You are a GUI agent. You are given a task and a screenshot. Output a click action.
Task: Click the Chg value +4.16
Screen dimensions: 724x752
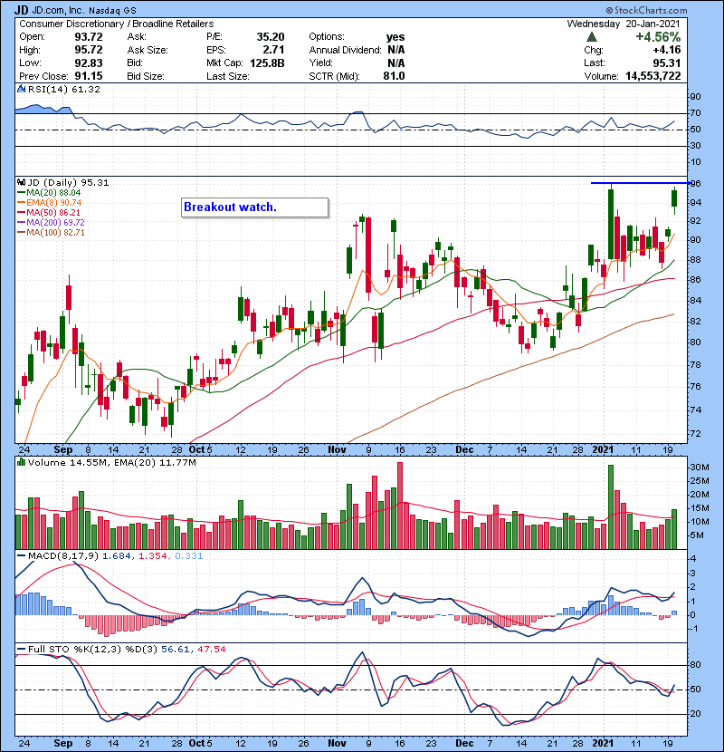pyautogui.click(x=666, y=50)
